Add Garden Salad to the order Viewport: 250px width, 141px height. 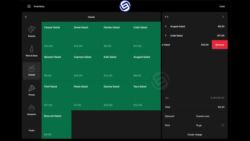[x=116, y=37]
